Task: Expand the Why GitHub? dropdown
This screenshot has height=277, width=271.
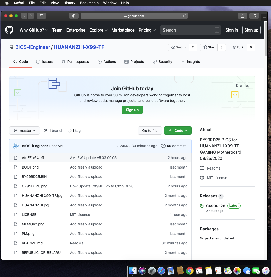Action: 34,30
